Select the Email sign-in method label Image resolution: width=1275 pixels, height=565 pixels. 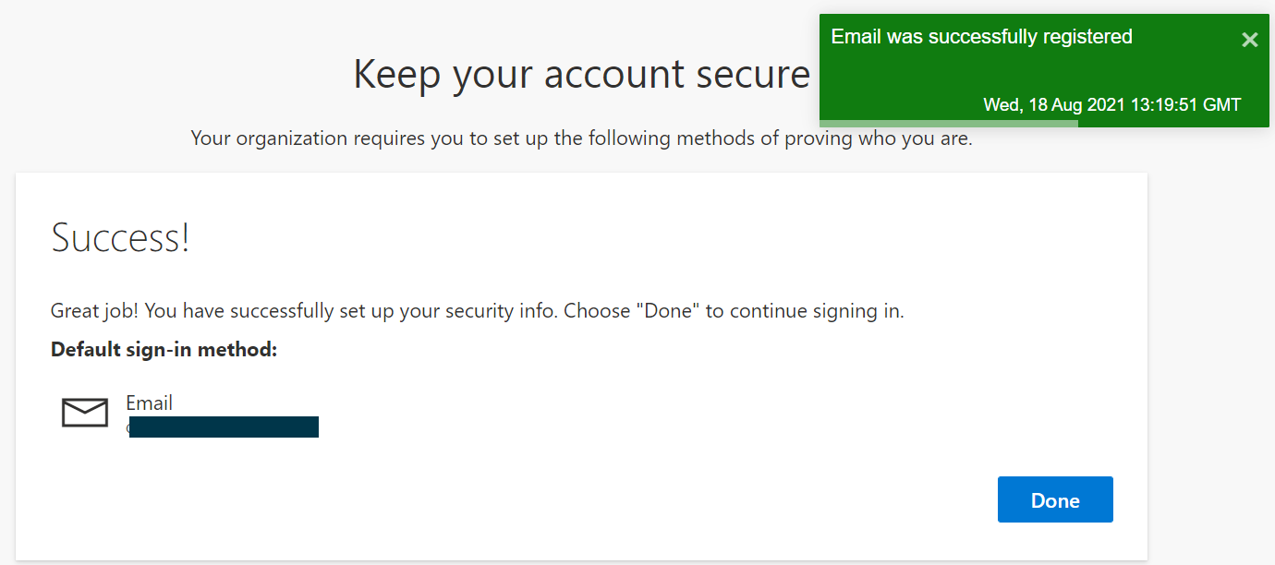pos(150,403)
